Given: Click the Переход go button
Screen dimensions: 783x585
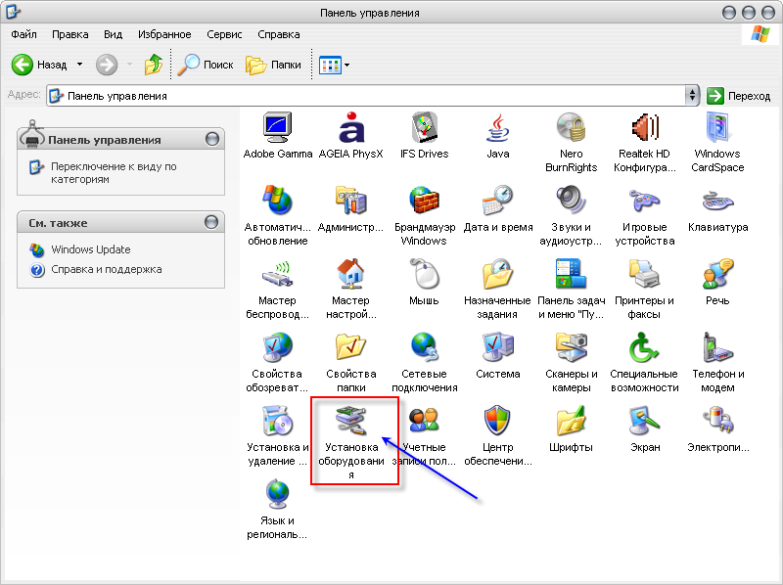Looking at the screenshot, I should point(739,96).
